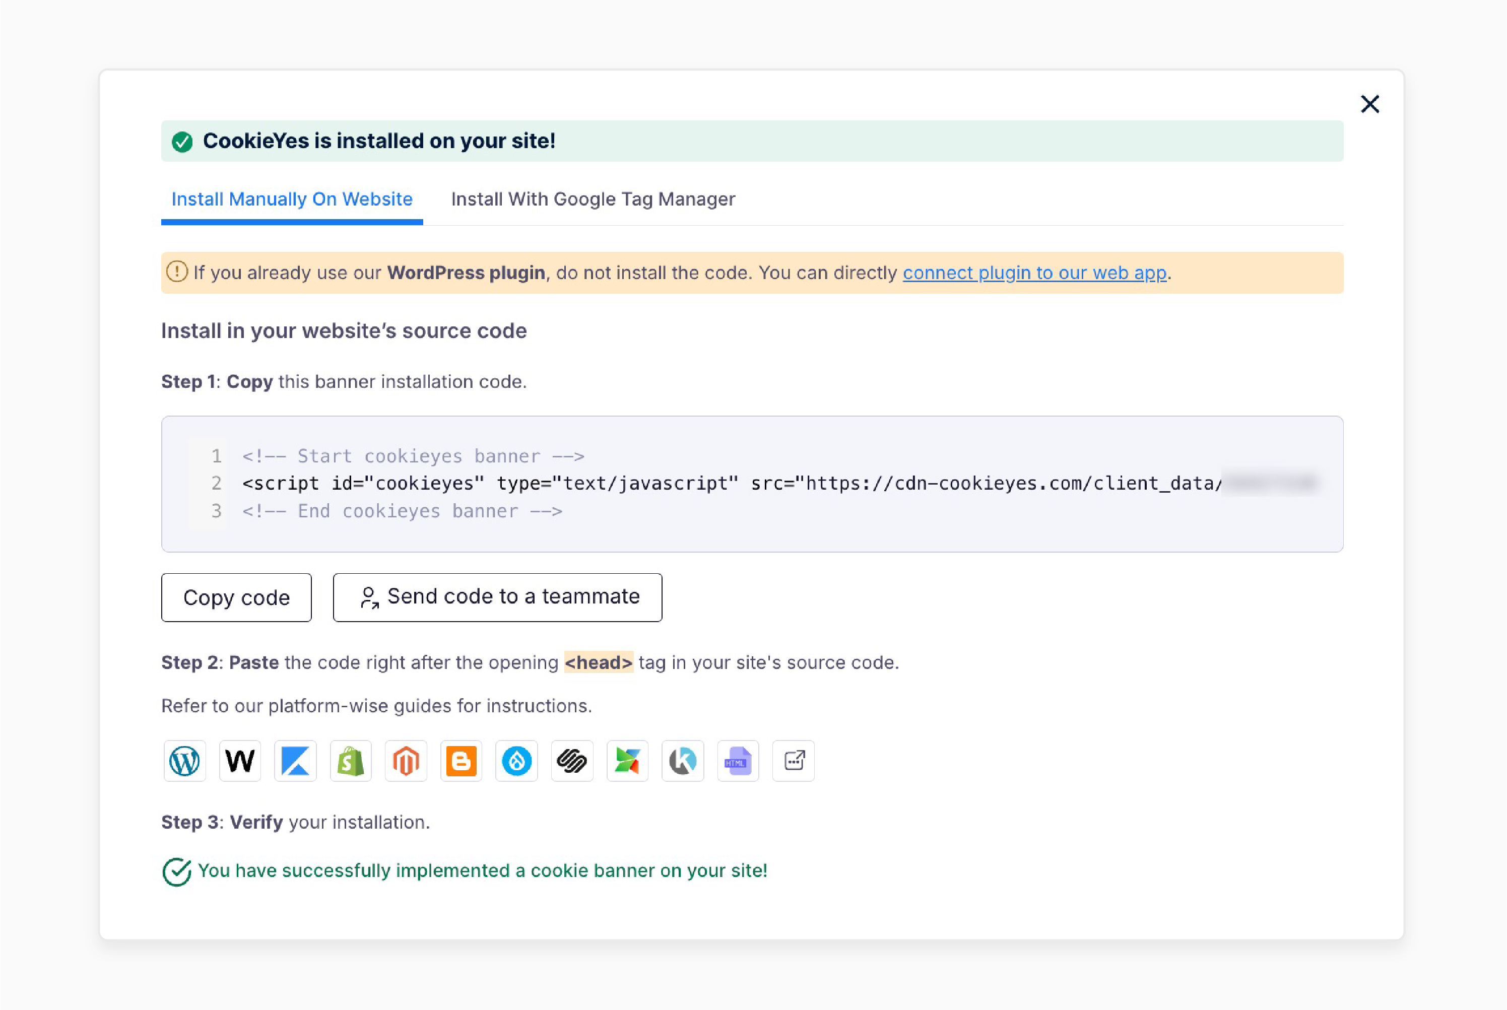Click the End cookieyes banner comment line
This screenshot has height=1010, width=1507.
pyautogui.click(x=403, y=511)
